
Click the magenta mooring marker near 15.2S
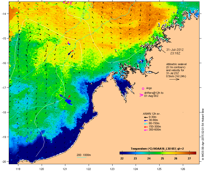click(x=69, y=43)
